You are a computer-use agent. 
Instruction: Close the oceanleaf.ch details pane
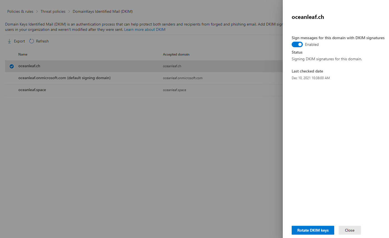click(x=349, y=230)
